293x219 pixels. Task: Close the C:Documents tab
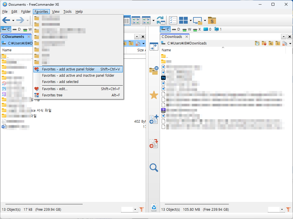(x=29, y=37)
